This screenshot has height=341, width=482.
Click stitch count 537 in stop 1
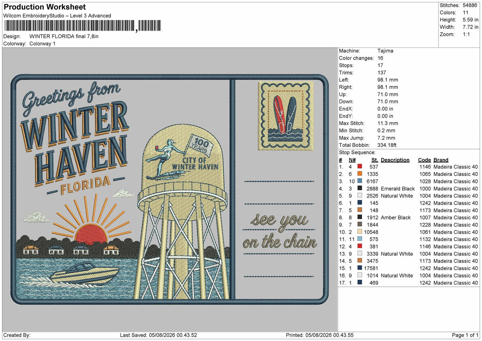[x=374, y=166]
